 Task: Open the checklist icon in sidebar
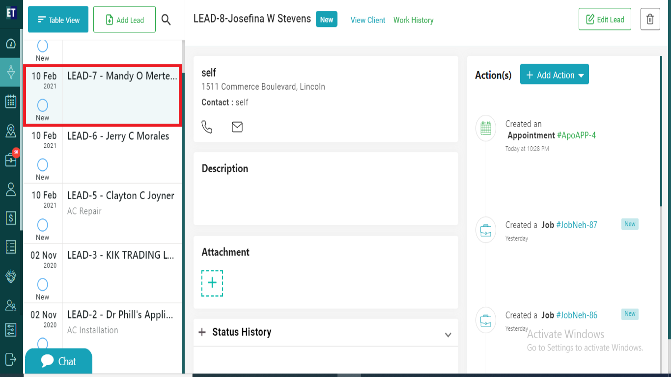11,246
